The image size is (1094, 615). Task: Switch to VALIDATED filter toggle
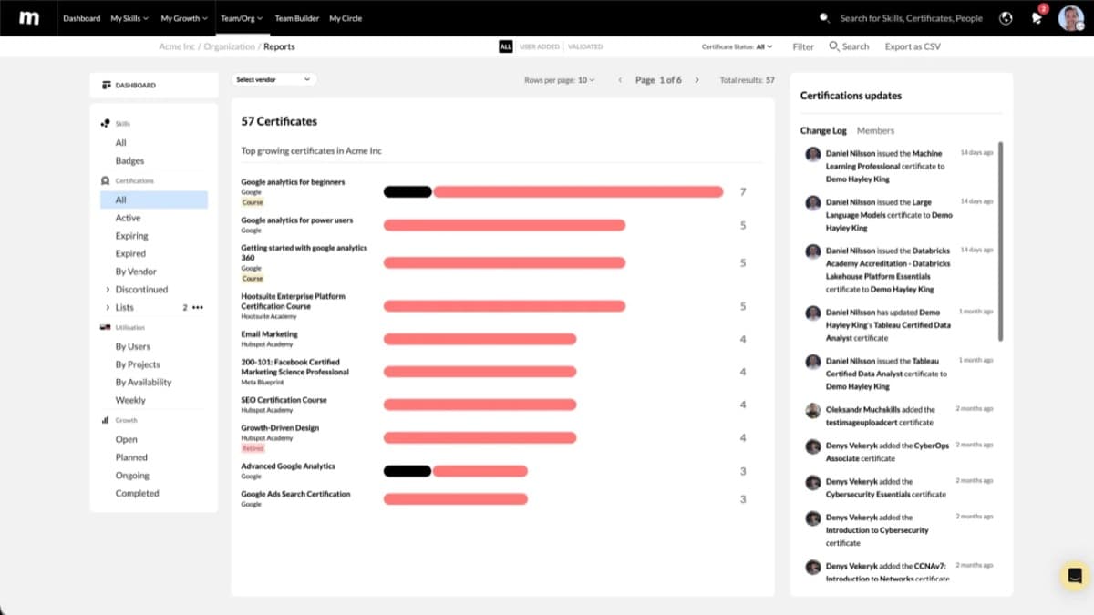pyautogui.click(x=584, y=46)
